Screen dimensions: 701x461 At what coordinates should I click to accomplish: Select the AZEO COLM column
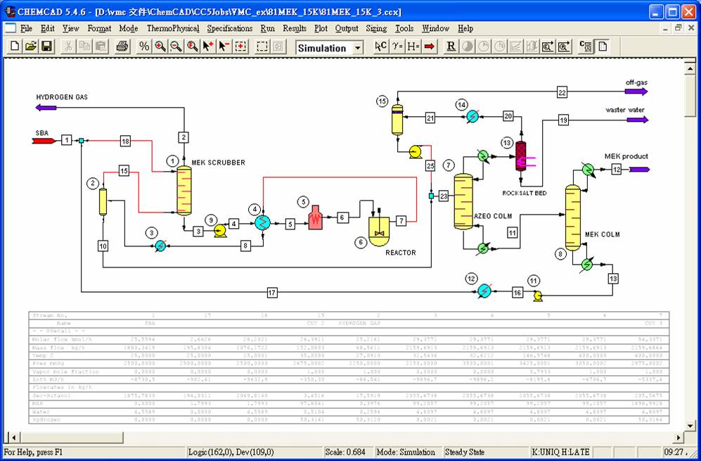coord(463,201)
